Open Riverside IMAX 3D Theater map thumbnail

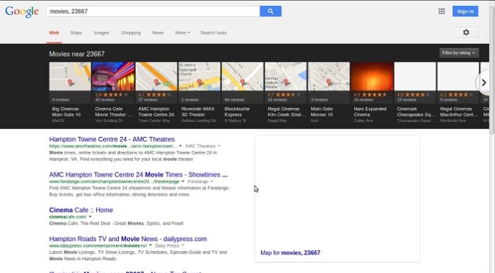(x=200, y=77)
